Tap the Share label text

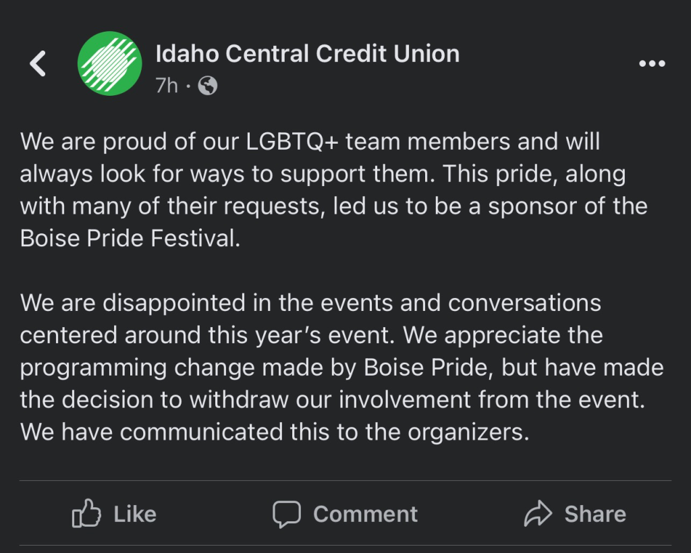click(595, 514)
